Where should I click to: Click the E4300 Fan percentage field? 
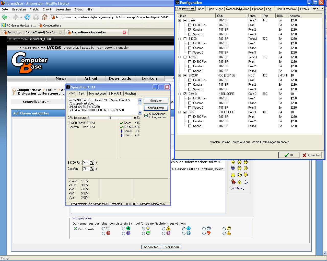86,162
